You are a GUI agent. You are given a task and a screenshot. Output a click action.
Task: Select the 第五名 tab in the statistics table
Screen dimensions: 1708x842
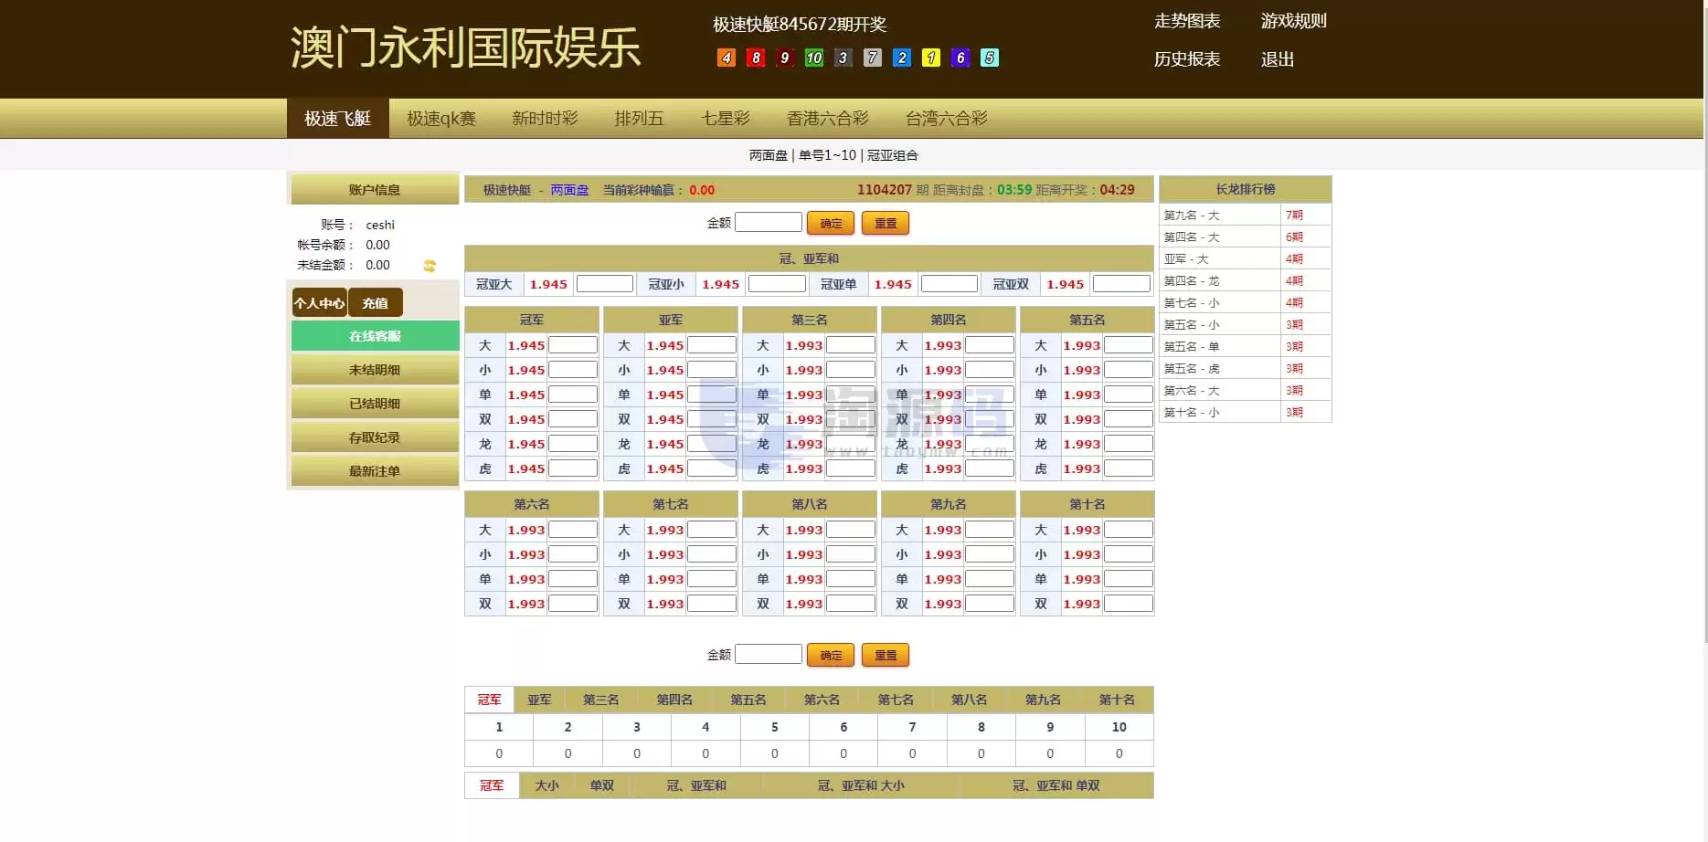click(748, 700)
